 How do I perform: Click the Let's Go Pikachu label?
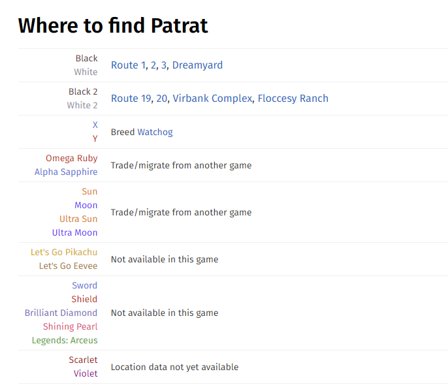[64, 252]
